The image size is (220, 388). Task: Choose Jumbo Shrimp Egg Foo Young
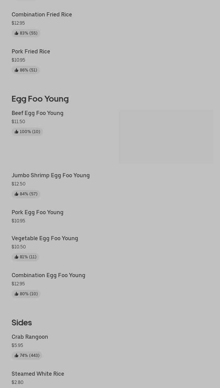pos(51,175)
